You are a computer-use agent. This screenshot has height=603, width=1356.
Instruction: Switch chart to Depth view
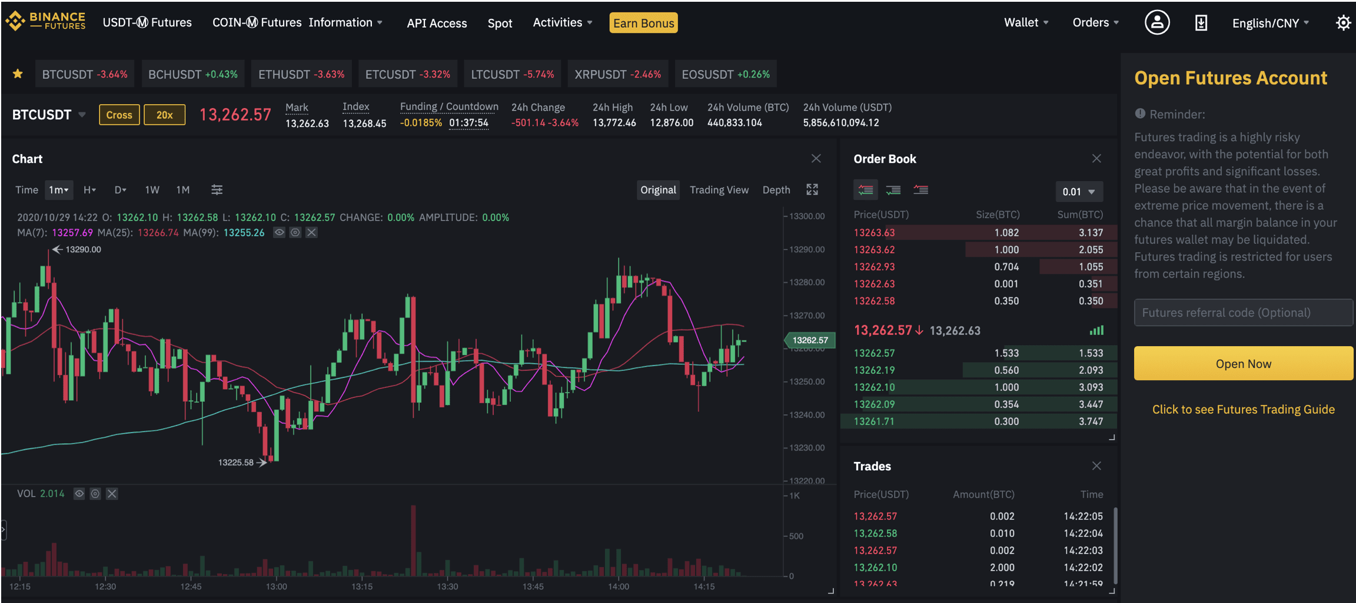(776, 190)
